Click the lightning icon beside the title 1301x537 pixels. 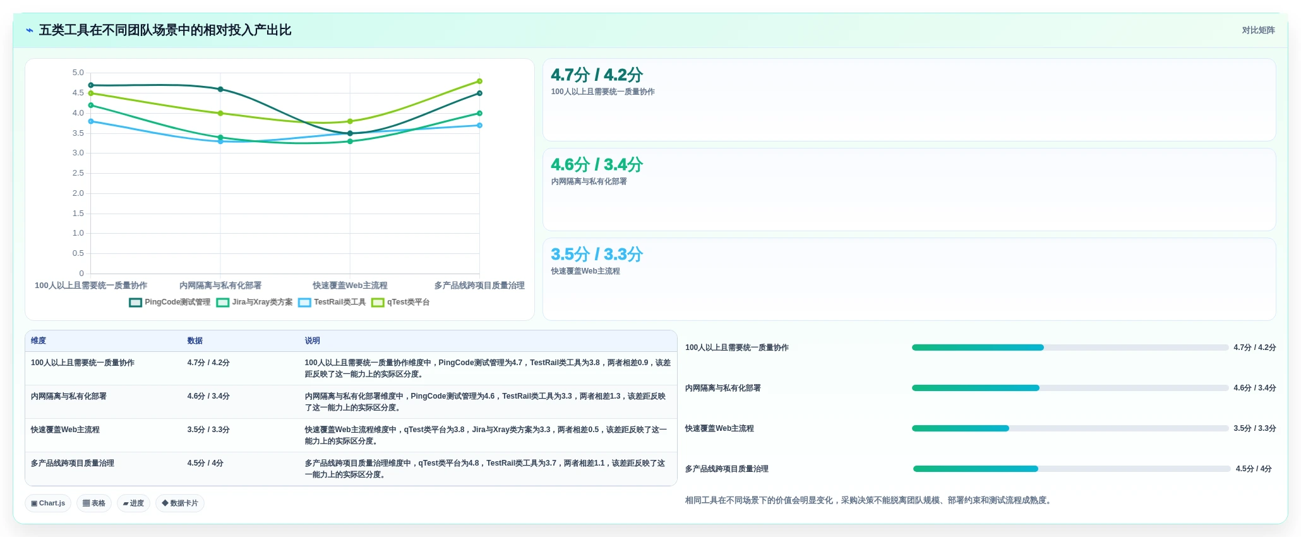30,30
